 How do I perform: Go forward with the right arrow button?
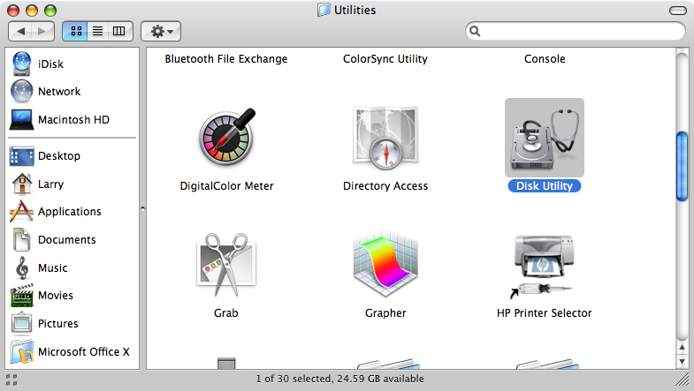42,31
